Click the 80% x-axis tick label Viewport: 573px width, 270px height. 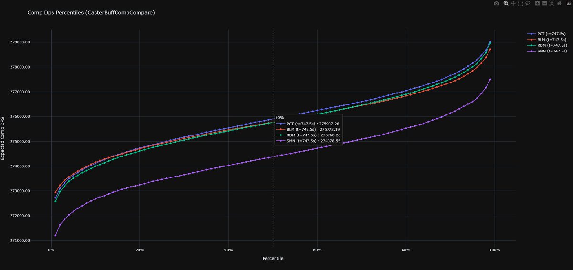(x=406, y=249)
